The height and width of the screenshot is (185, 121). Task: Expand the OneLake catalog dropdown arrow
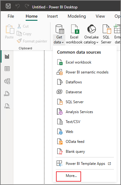click(x=97, y=42)
